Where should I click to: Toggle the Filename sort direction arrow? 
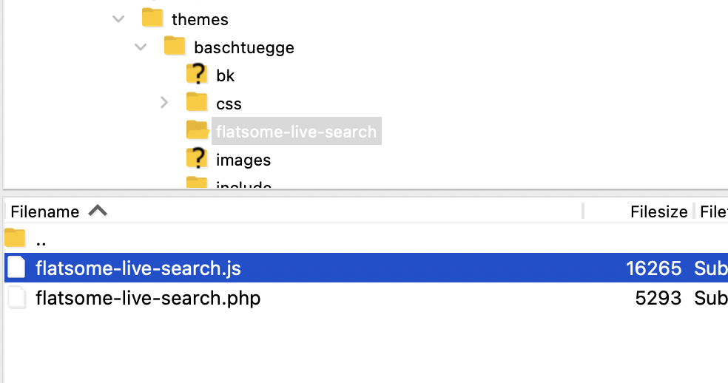click(x=98, y=211)
